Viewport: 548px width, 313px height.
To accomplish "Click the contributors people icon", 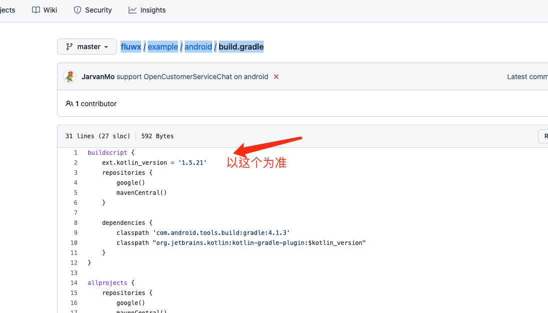I will point(70,104).
